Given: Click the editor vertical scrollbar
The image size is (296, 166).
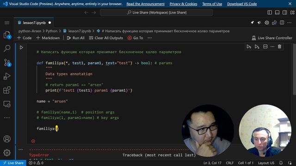Looking at the screenshot, I should pyautogui.click(x=294, y=69).
